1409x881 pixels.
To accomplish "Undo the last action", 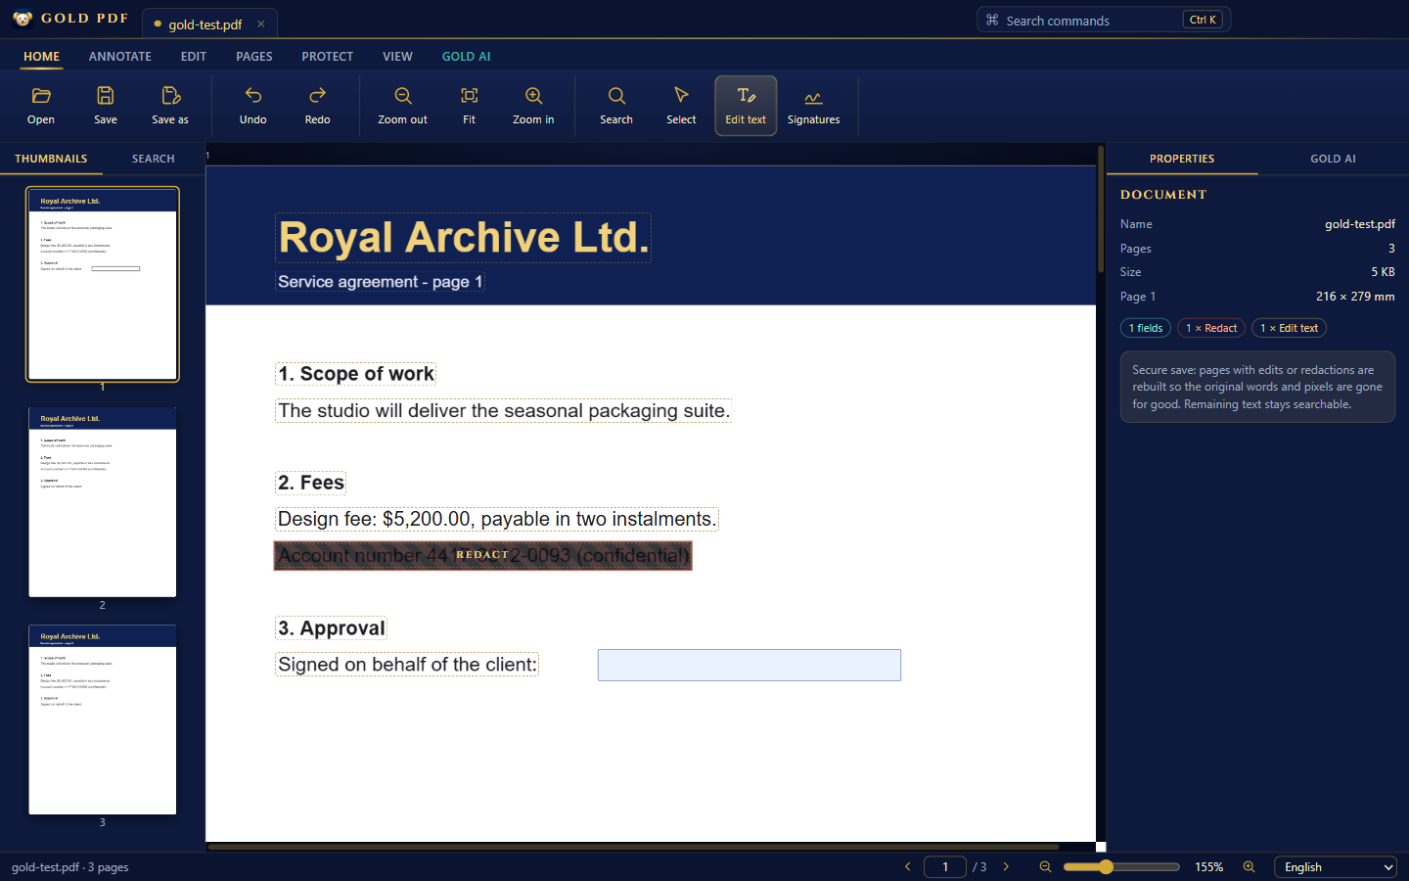I will pyautogui.click(x=253, y=106).
